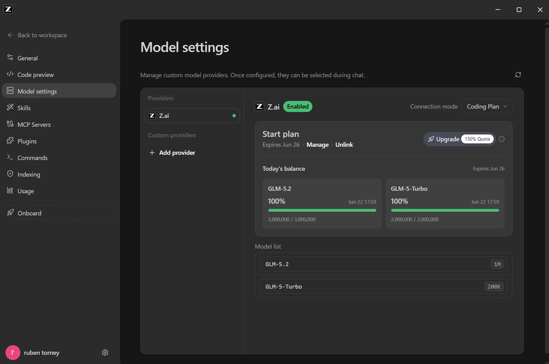The image size is (549, 364).
Task: Open Usage via its bar chart icon
Action: point(10,191)
